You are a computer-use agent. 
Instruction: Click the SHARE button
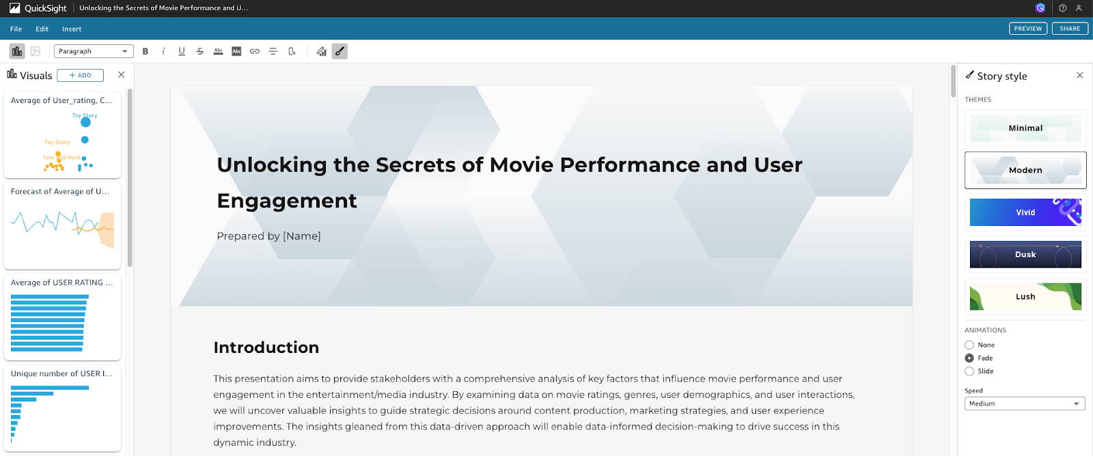1070,29
